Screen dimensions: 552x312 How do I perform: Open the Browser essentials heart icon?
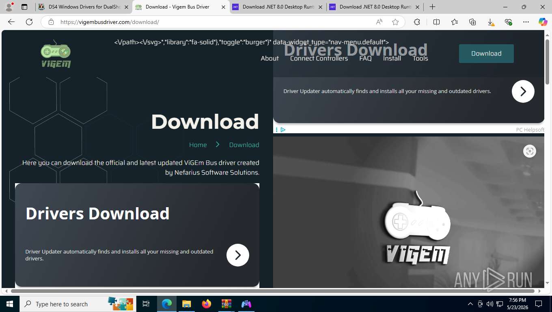[508, 22]
